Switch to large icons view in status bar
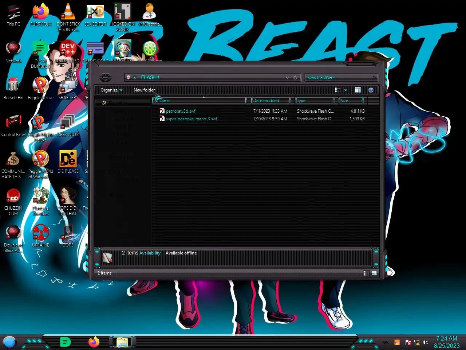 point(374,273)
